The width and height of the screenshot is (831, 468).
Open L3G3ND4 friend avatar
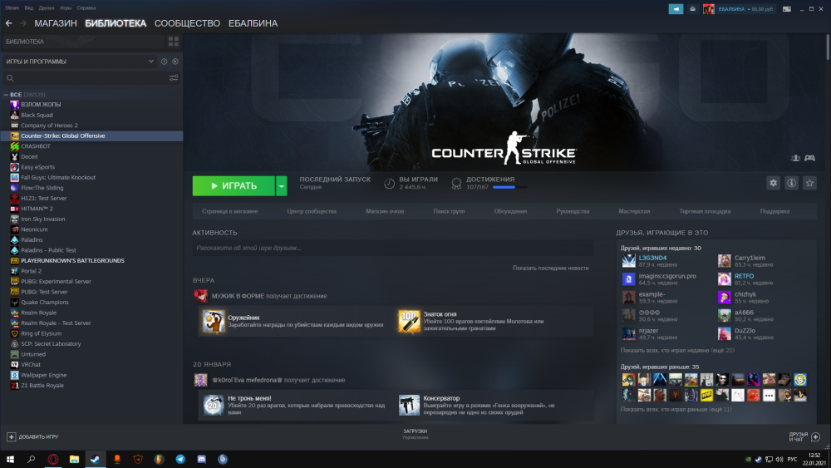[x=628, y=261]
